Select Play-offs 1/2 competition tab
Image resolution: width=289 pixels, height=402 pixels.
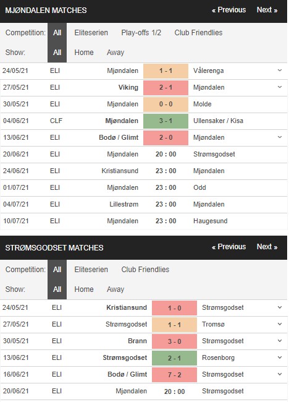(x=141, y=33)
